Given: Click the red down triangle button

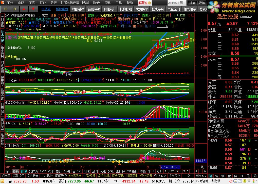Looking at the screenshot, I should pos(33,9).
